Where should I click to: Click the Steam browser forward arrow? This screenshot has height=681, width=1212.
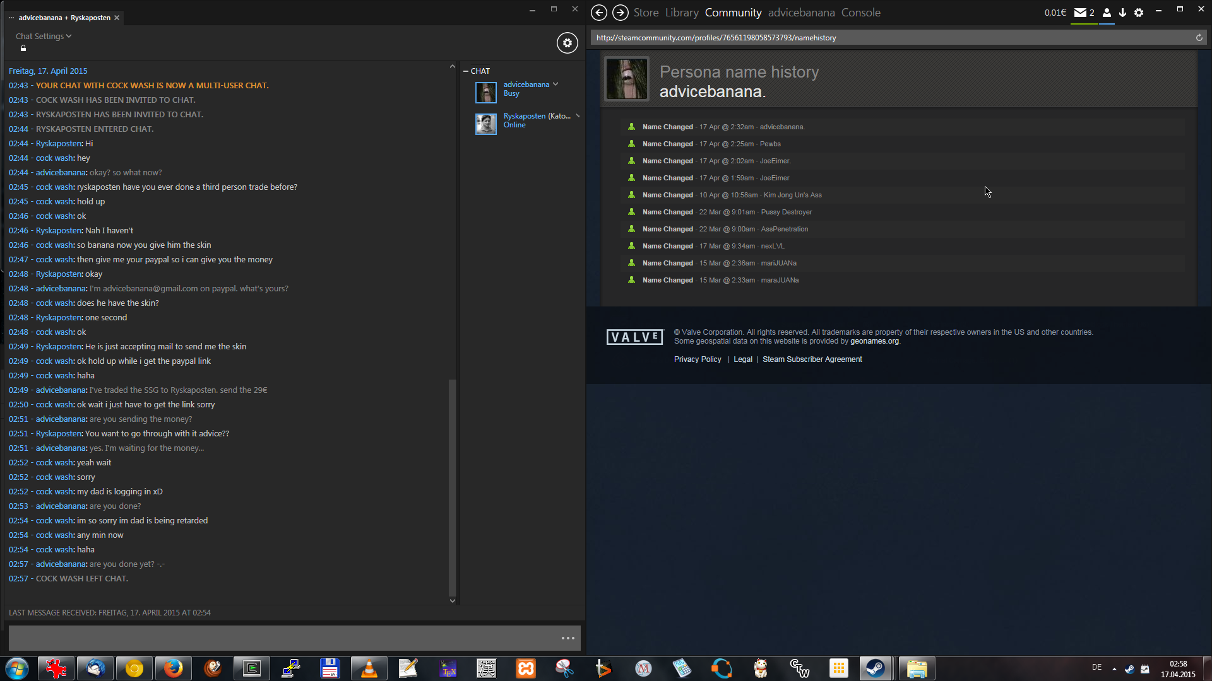tap(620, 13)
